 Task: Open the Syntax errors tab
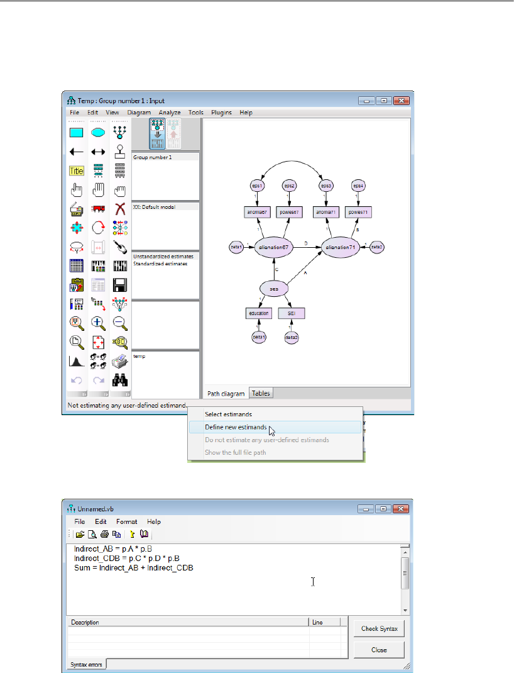pyautogui.click(x=86, y=664)
